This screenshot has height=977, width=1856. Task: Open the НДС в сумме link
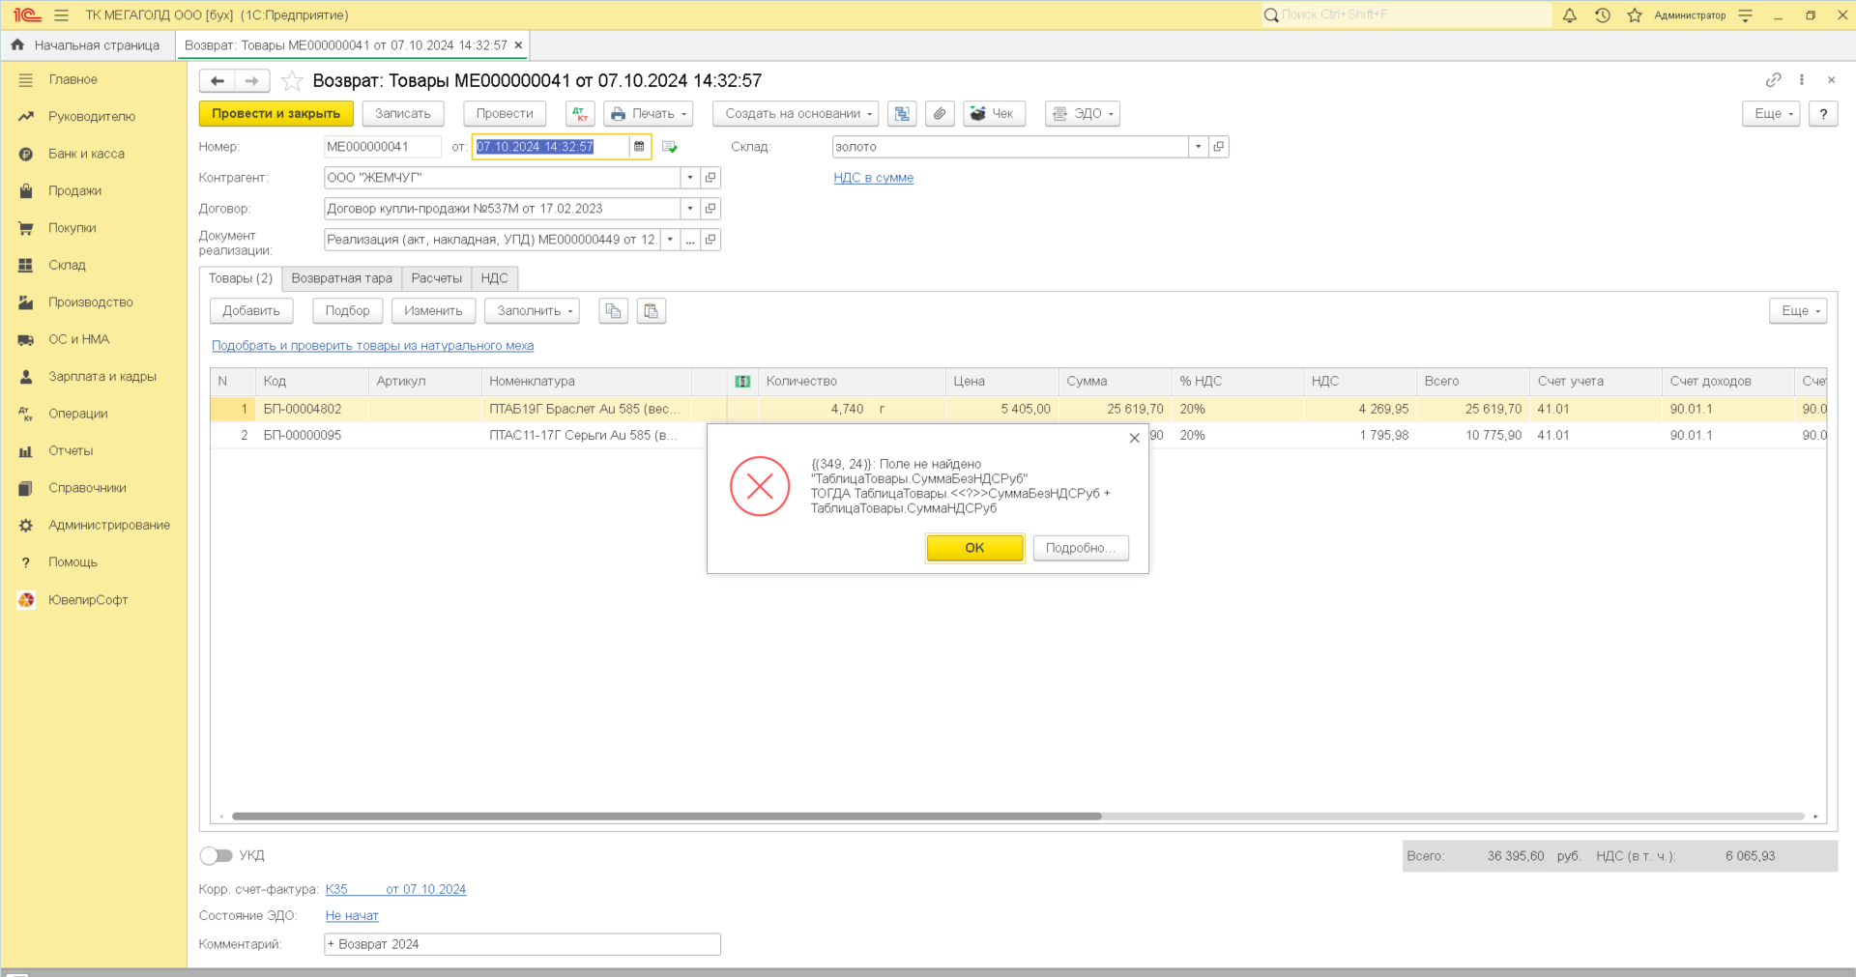(873, 178)
